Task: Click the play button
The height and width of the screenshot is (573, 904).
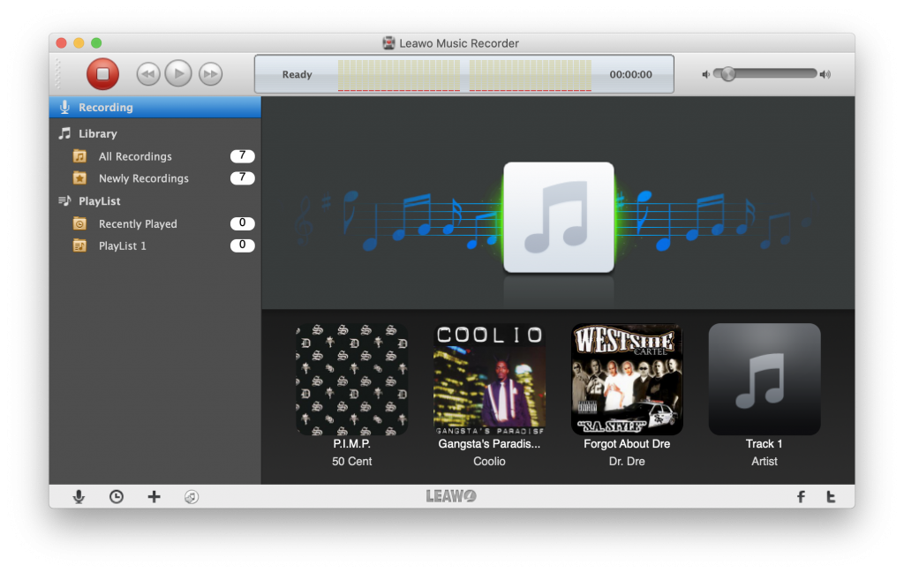Action: click(x=178, y=73)
